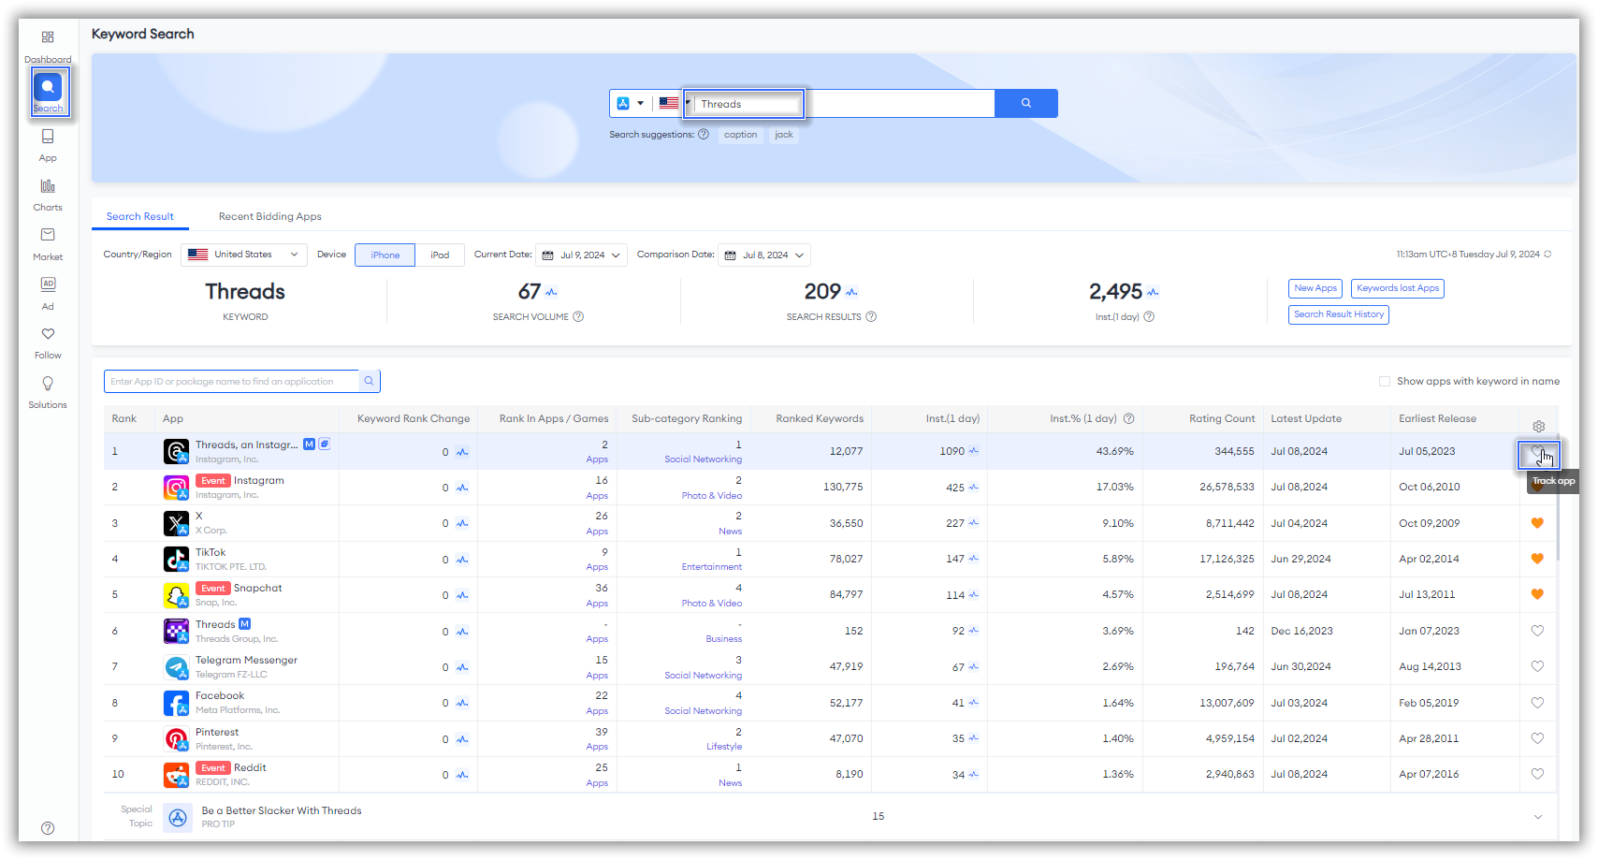Open the Charts sidebar section
This screenshot has width=1598, height=860.
tap(48, 195)
